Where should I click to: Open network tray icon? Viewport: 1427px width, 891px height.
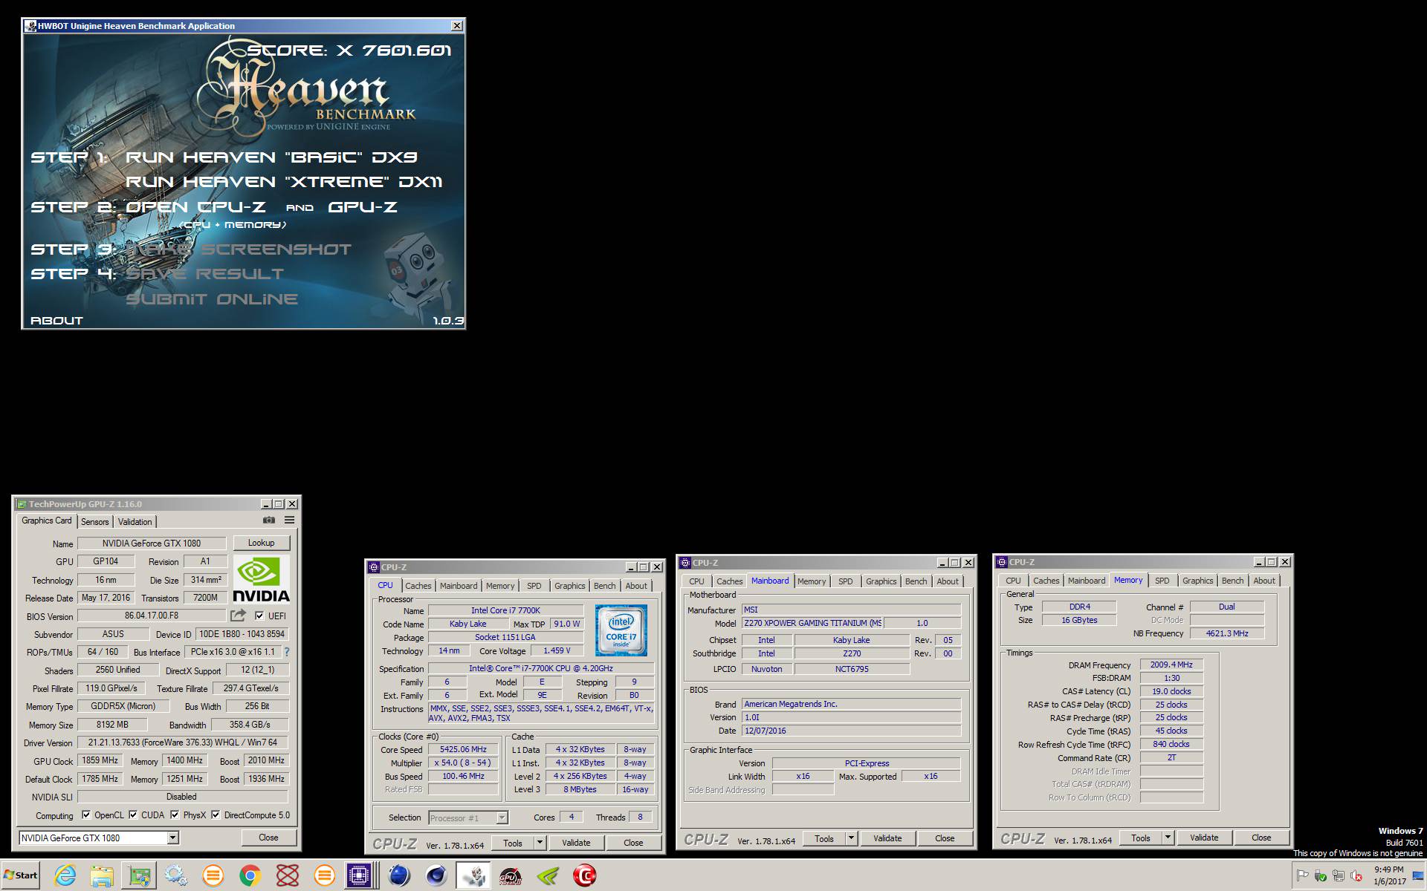(x=1338, y=875)
